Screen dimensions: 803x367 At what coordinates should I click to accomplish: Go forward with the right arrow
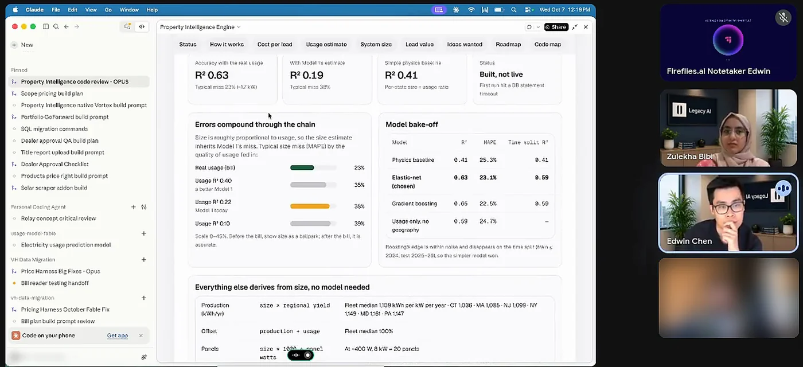(x=77, y=26)
